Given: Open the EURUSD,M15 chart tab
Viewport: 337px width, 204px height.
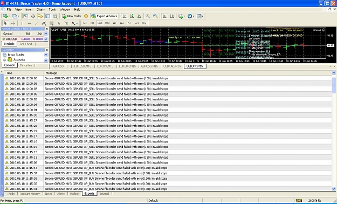Looking at the screenshot, I should click(82, 66).
